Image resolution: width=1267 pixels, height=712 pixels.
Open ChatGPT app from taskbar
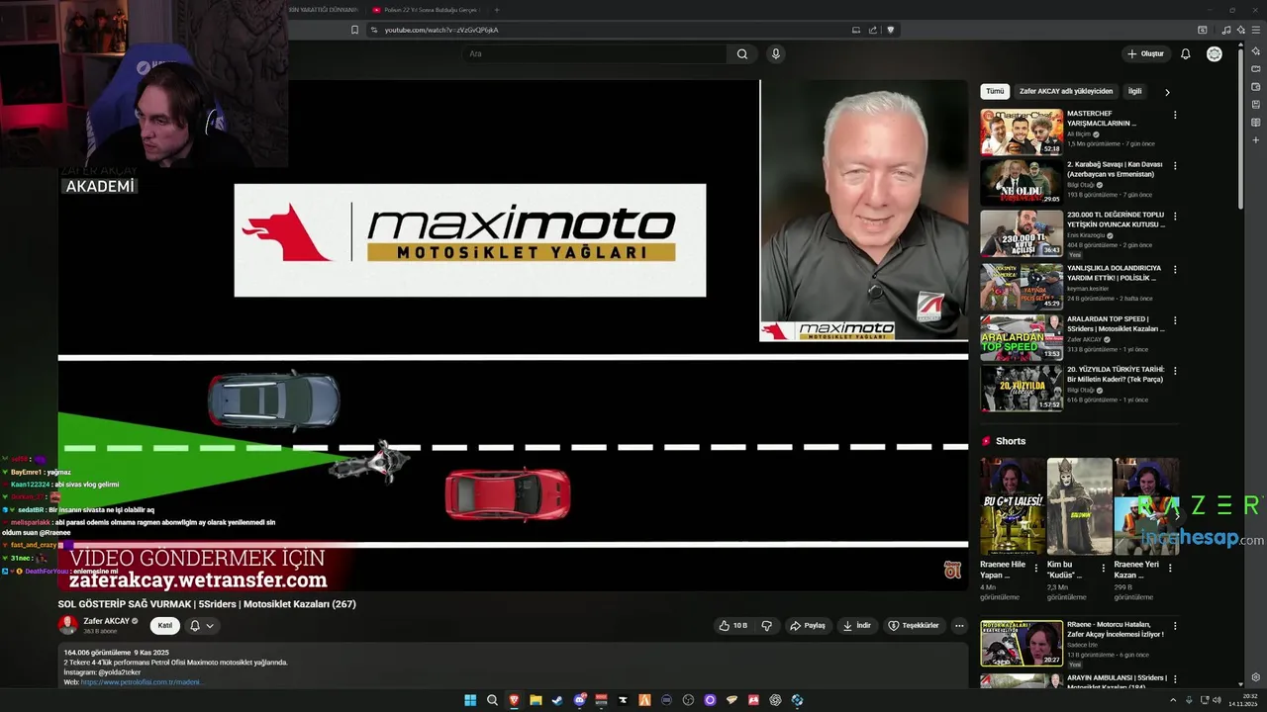(775, 700)
